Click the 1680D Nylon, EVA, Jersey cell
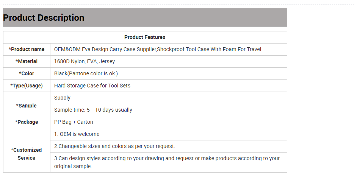 tap(169, 61)
